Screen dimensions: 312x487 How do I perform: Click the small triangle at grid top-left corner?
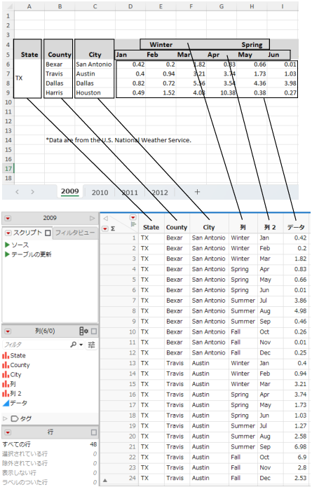click(105, 218)
